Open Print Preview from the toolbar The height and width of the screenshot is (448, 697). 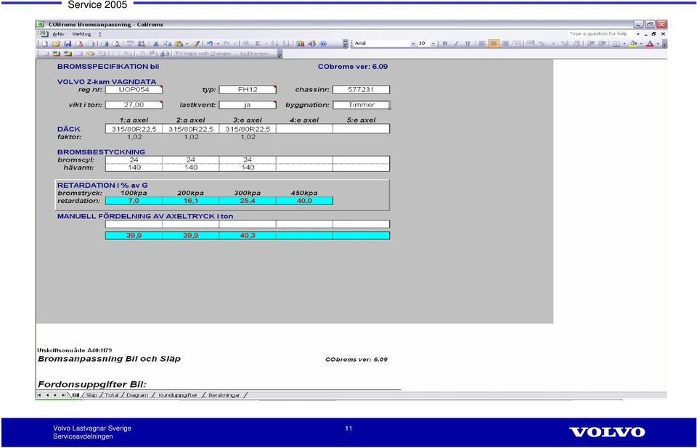click(x=116, y=43)
